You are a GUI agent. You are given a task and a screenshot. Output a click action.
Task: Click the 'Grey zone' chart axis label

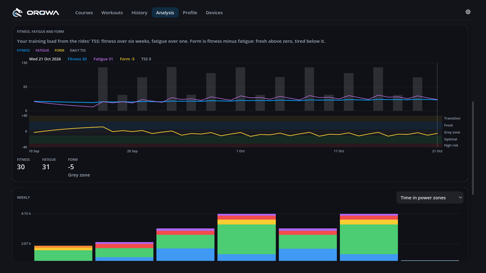pos(452,132)
